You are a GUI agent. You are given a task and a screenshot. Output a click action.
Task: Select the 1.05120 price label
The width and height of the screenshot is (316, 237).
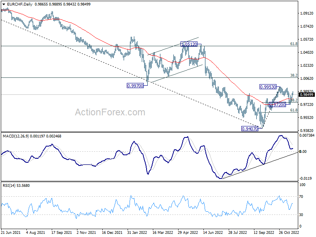coord(189,44)
